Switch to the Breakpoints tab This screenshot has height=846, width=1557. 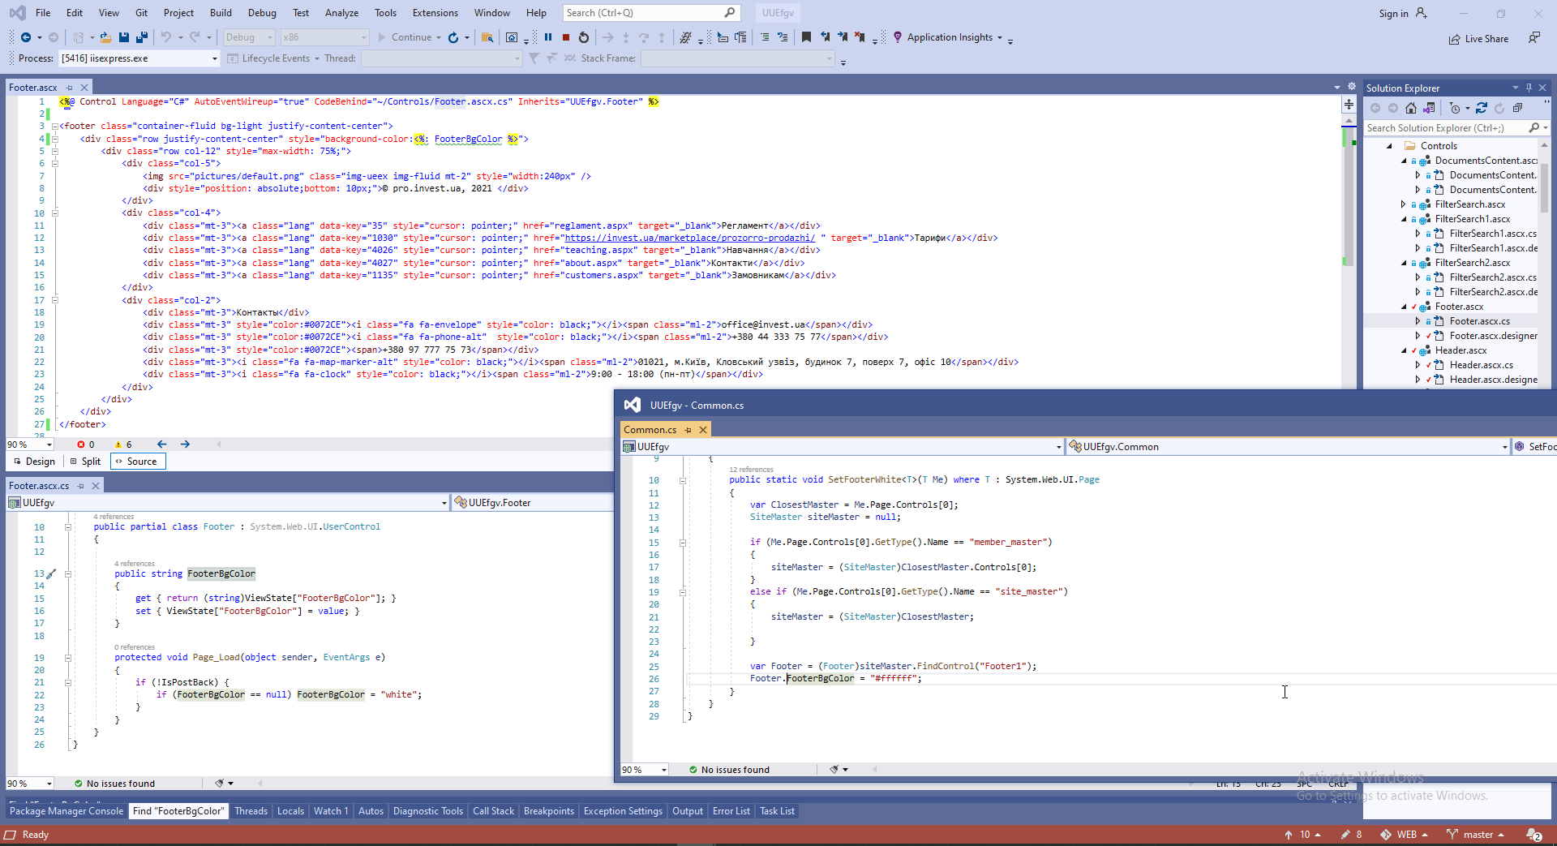548,811
